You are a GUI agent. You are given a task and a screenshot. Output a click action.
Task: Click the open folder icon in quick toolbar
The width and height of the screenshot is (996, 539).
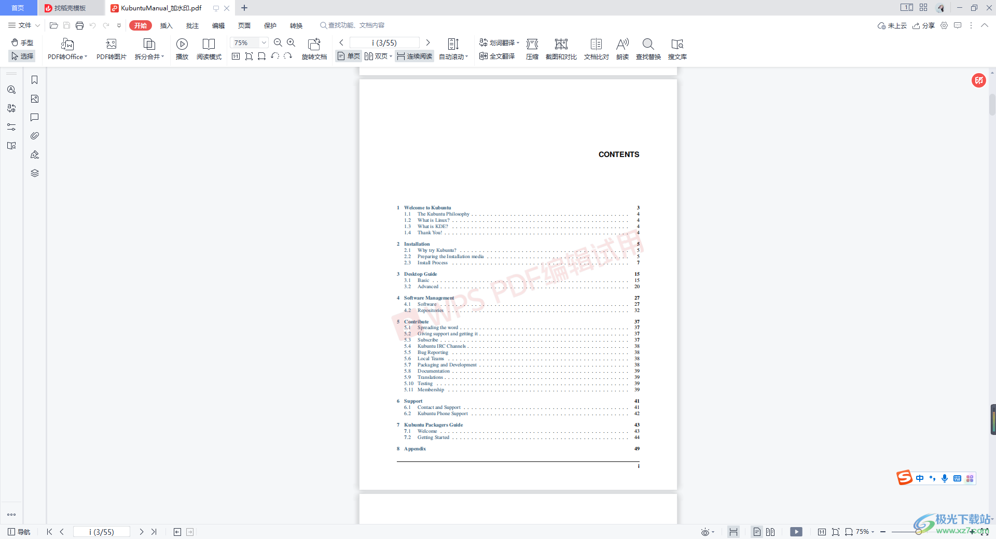point(53,25)
